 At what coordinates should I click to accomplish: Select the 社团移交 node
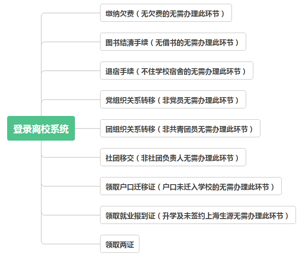click(172, 157)
